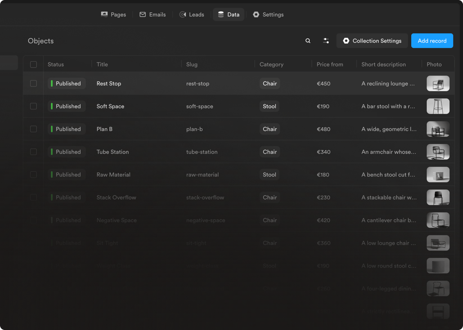Viewport: 463px width, 330px height.
Task: Click the Slug column header
Action: (192, 64)
